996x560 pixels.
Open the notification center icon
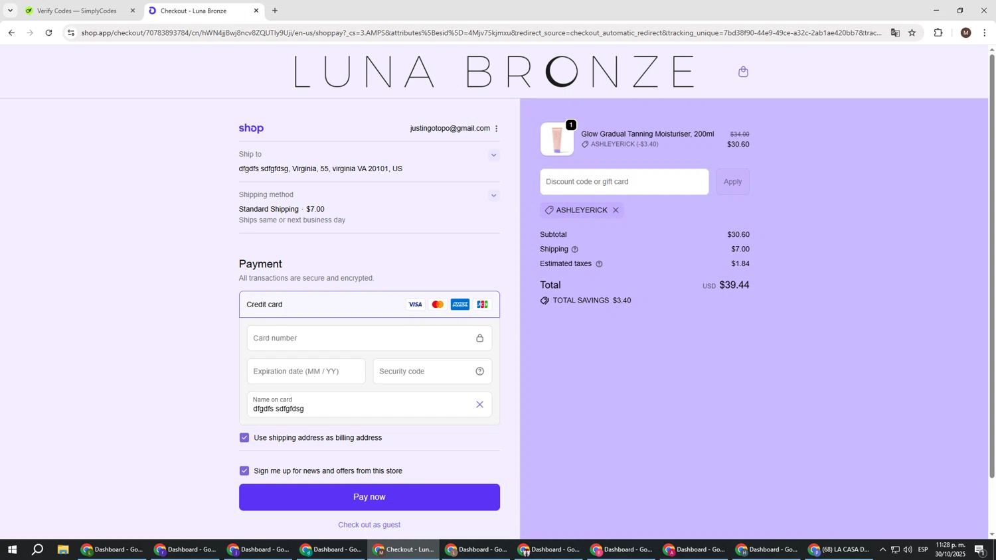[980, 549]
